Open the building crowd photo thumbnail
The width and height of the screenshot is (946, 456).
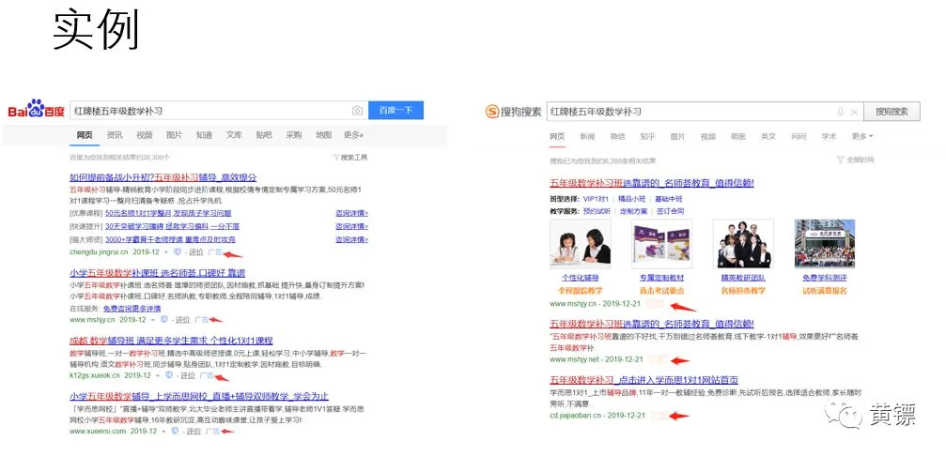825,244
